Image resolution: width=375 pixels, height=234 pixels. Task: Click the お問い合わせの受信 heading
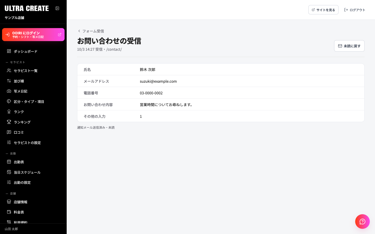(109, 41)
